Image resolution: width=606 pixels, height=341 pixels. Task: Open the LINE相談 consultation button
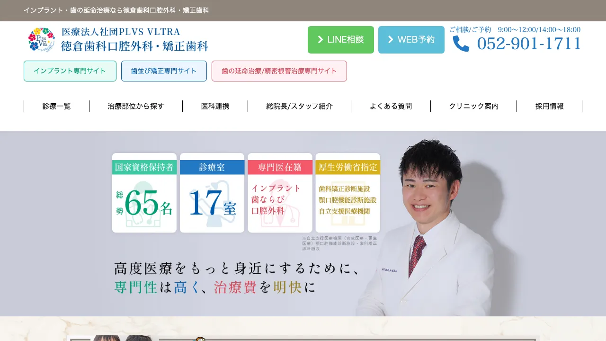pos(341,40)
